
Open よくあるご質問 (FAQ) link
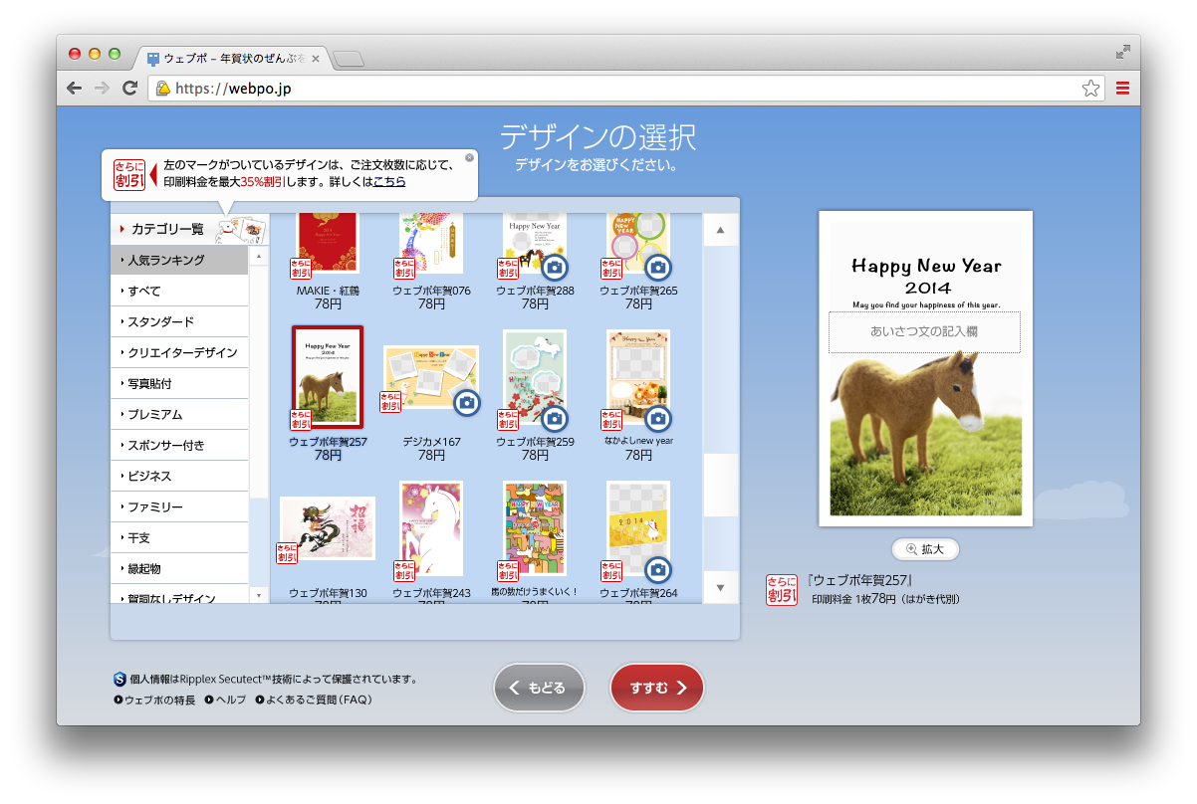(314, 700)
